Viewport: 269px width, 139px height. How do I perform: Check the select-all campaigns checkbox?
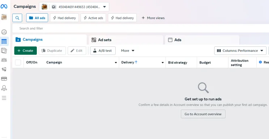18,63
